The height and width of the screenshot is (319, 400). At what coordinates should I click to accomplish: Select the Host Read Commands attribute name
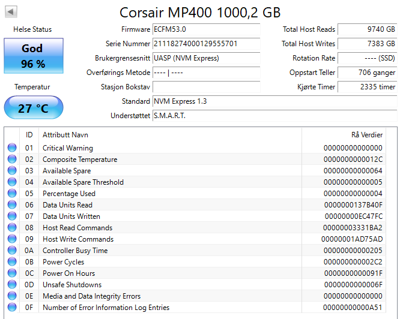(77, 228)
